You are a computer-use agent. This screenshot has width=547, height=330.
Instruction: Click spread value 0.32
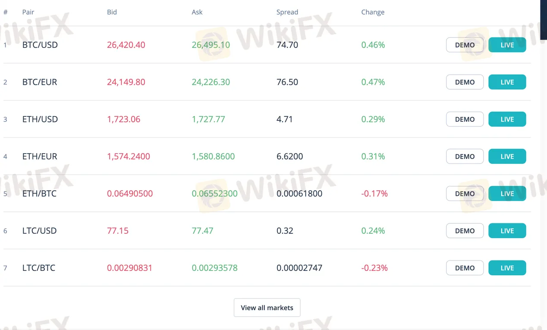pyautogui.click(x=285, y=230)
